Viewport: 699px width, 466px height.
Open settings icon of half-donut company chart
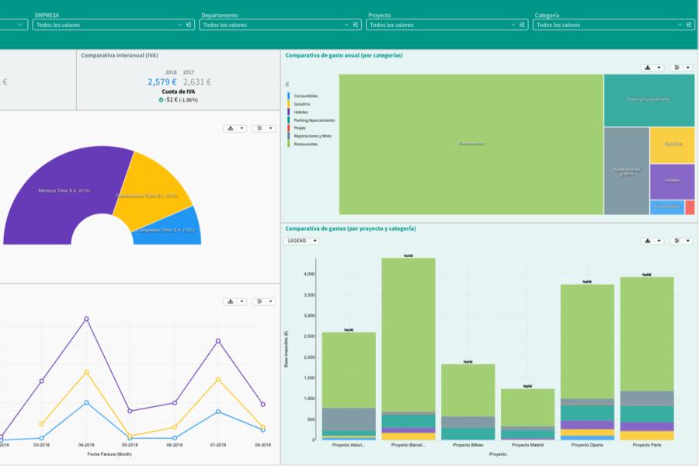pos(259,128)
